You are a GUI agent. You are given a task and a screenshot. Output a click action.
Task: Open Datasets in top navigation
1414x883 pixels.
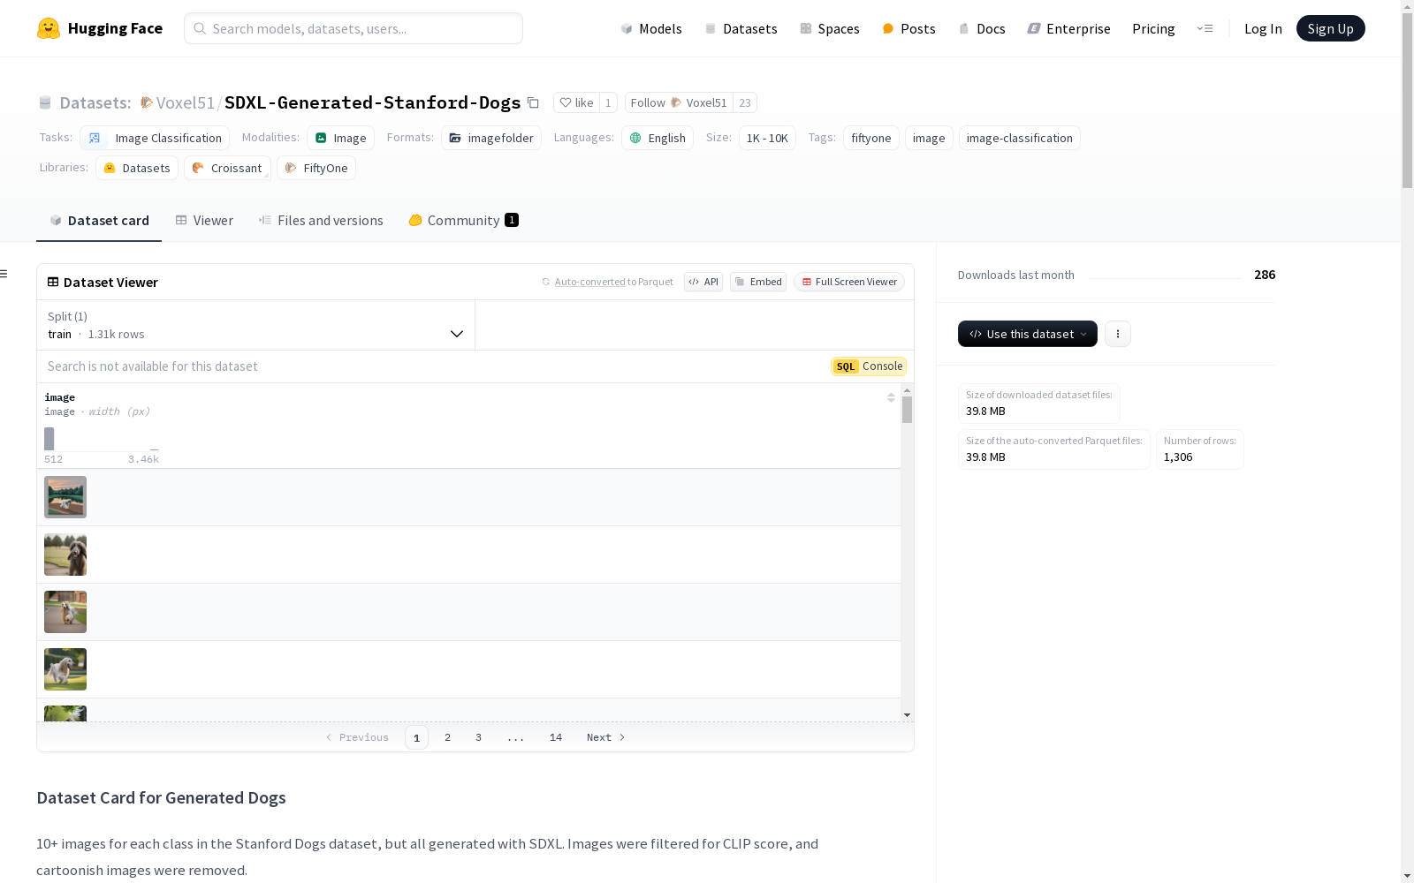click(x=741, y=28)
